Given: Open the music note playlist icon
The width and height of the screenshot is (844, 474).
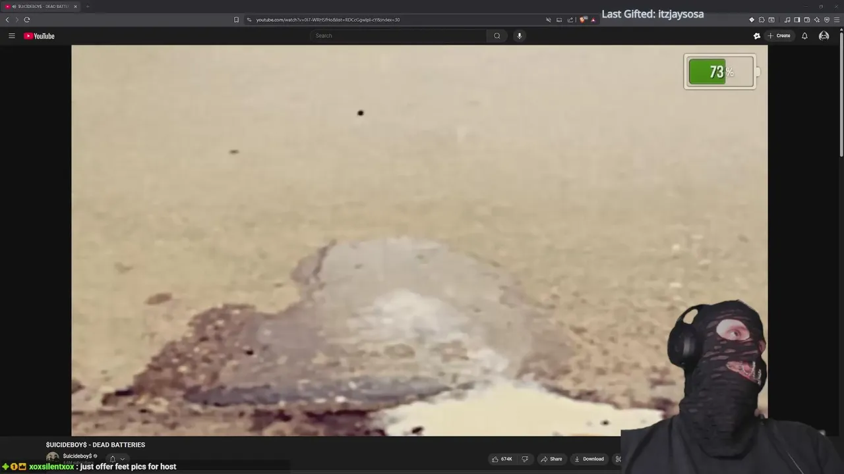Looking at the screenshot, I should click(787, 20).
